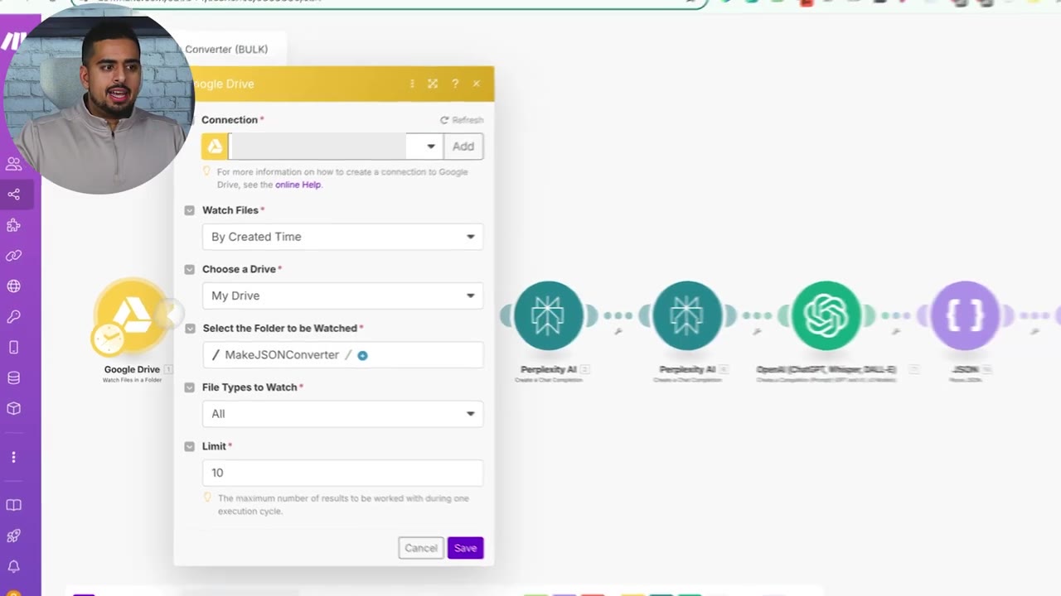Toggle the File Types to Watch checkbox
The image size is (1061, 596).
point(190,387)
